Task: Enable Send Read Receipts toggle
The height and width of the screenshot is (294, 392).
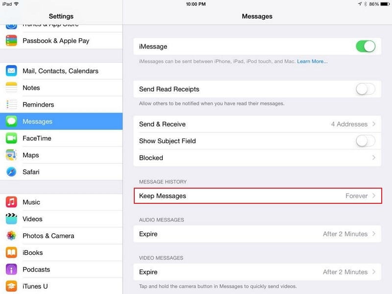Action: tap(366, 89)
